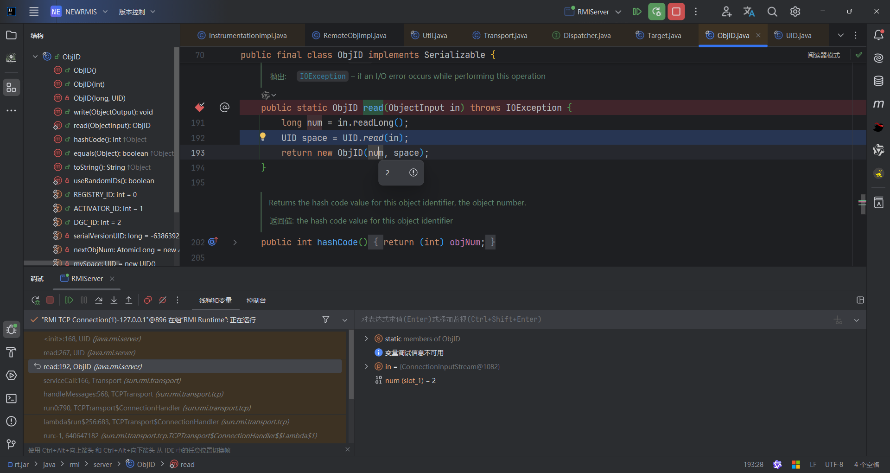Click the intention lightbulb on line 192
Image resolution: width=890 pixels, height=473 pixels.
pos(263,137)
